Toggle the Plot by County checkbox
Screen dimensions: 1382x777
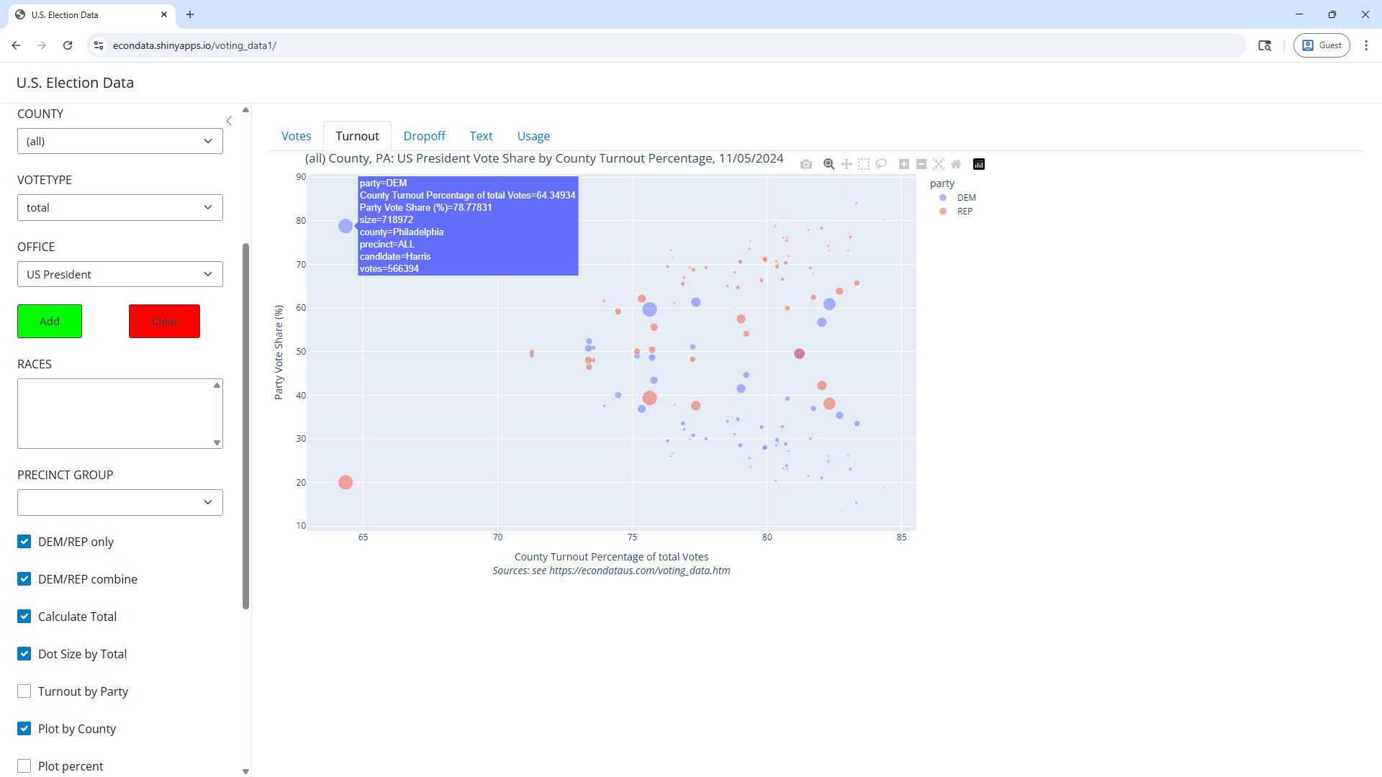(x=24, y=729)
